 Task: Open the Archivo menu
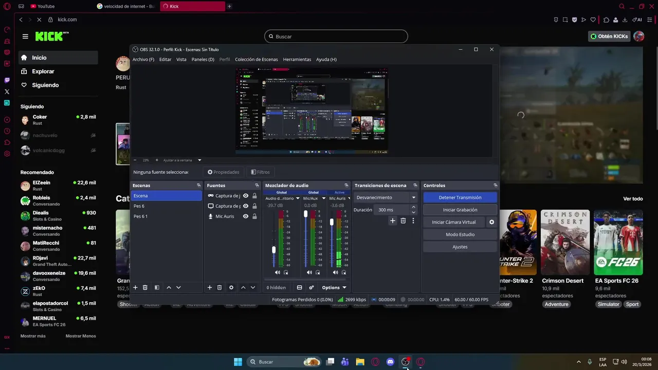point(143,60)
